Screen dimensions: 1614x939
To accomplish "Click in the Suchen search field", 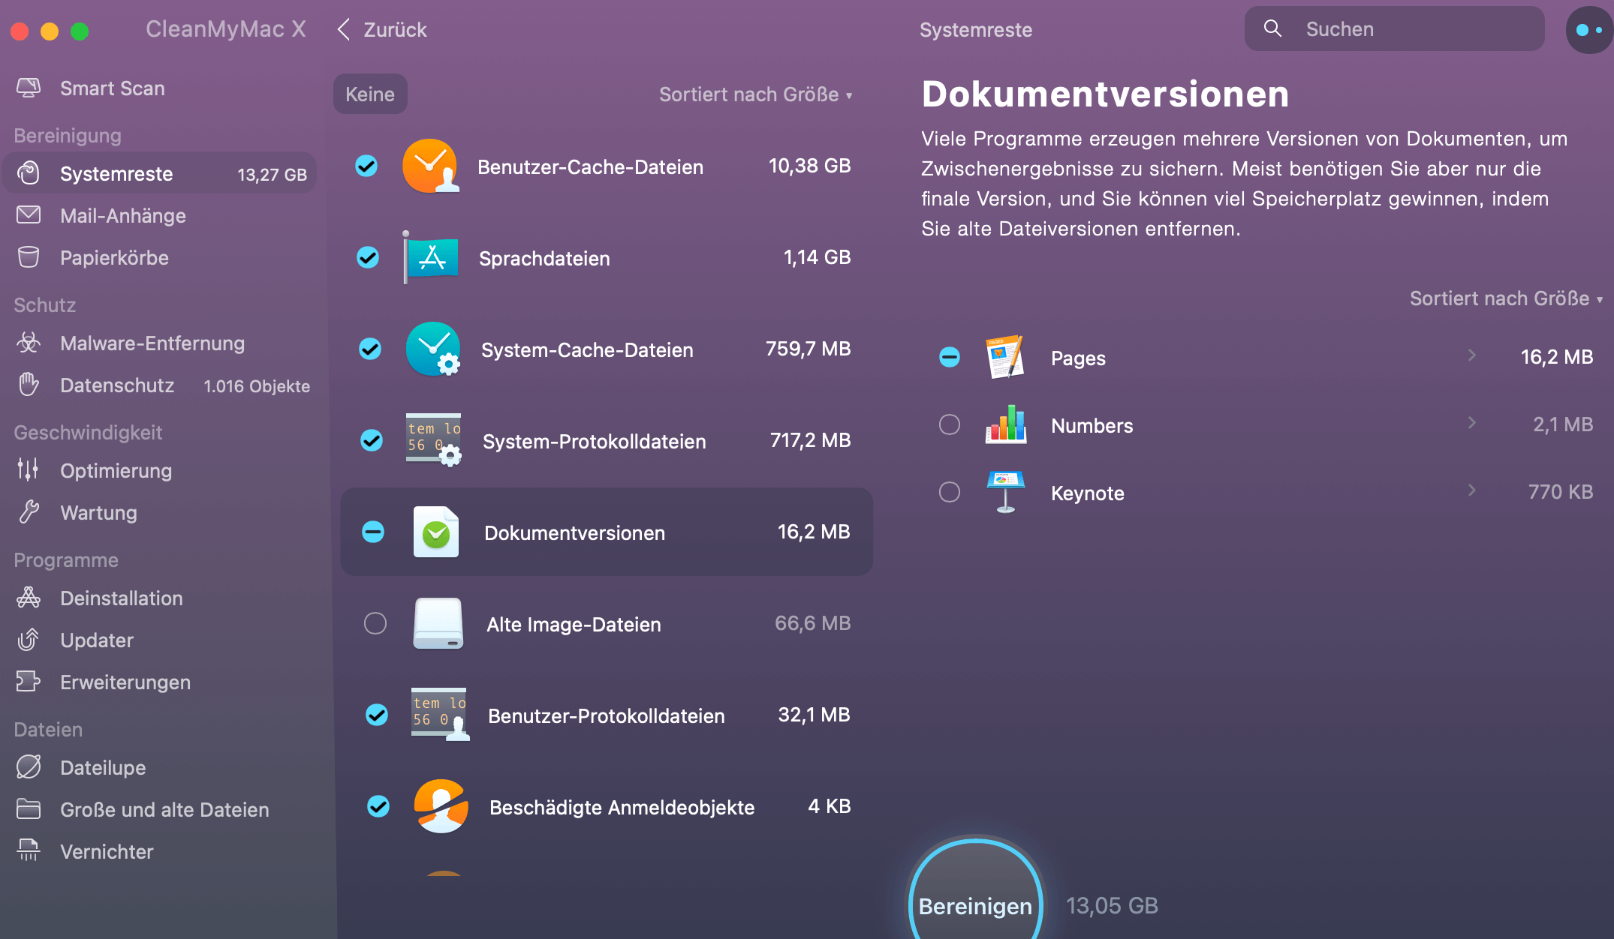I will (1395, 29).
